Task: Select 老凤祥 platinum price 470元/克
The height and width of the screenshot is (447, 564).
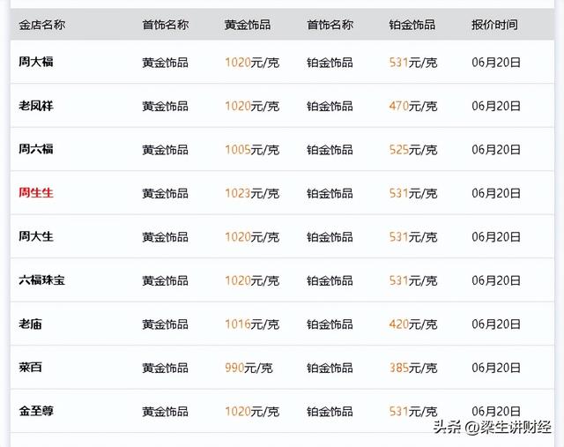Action: (413, 106)
